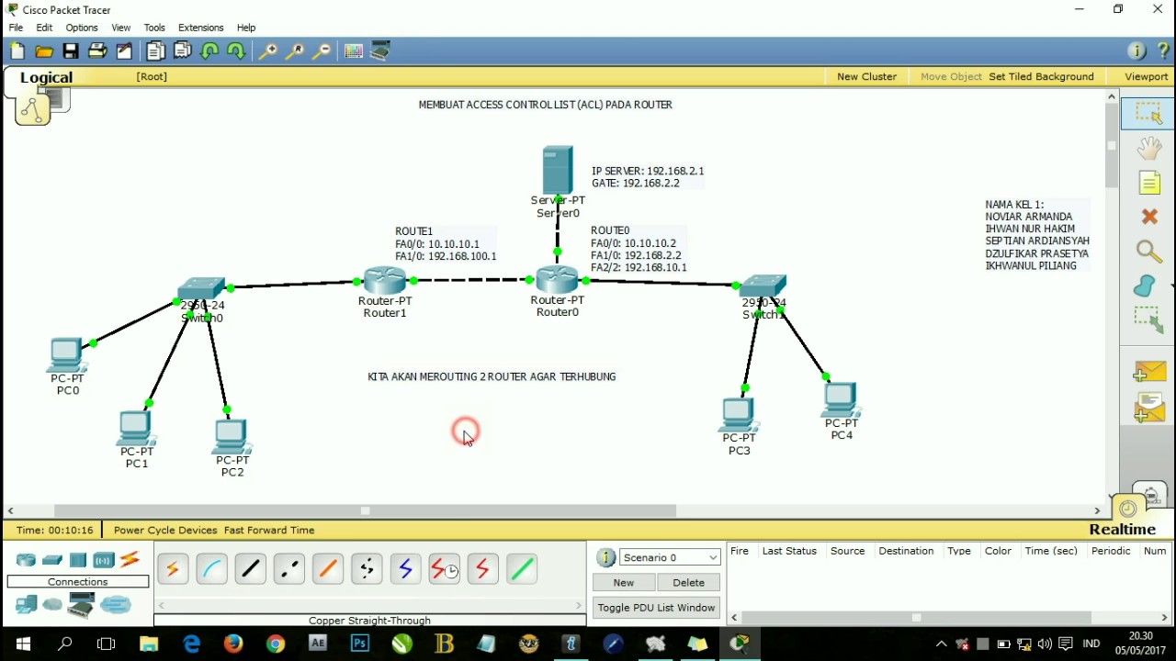Activate the Move Layout hand tool
This screenshot has height=661, width=1176.
1148,149
